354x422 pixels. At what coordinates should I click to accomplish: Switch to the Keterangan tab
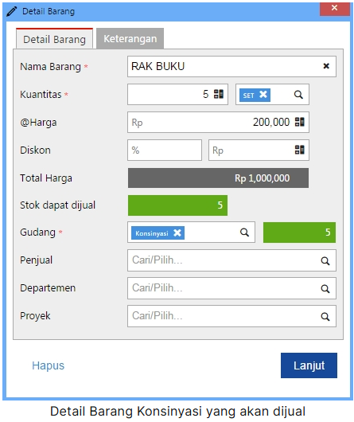click(130, 38)
